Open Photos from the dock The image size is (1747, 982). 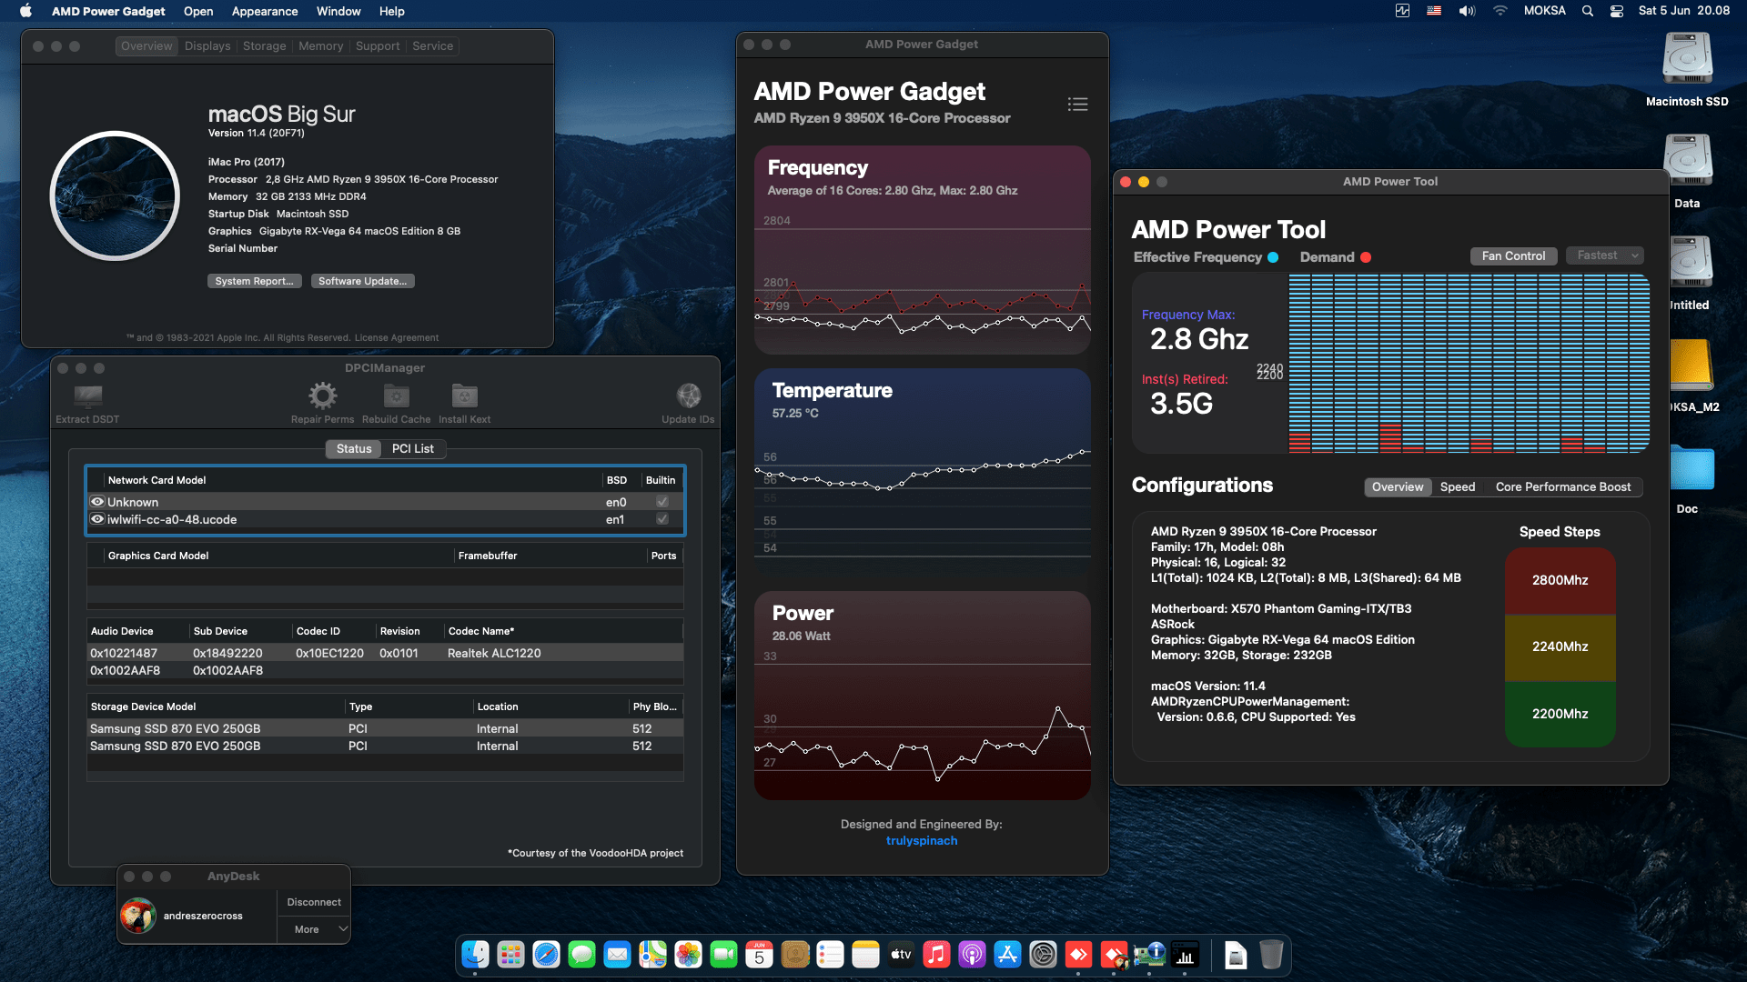[688, 955]
